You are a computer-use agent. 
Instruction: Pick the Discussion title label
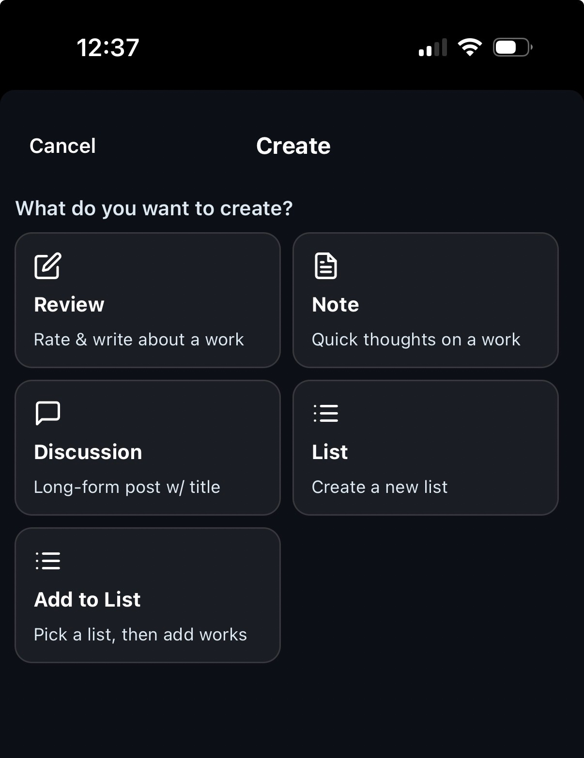pos(88,452)
